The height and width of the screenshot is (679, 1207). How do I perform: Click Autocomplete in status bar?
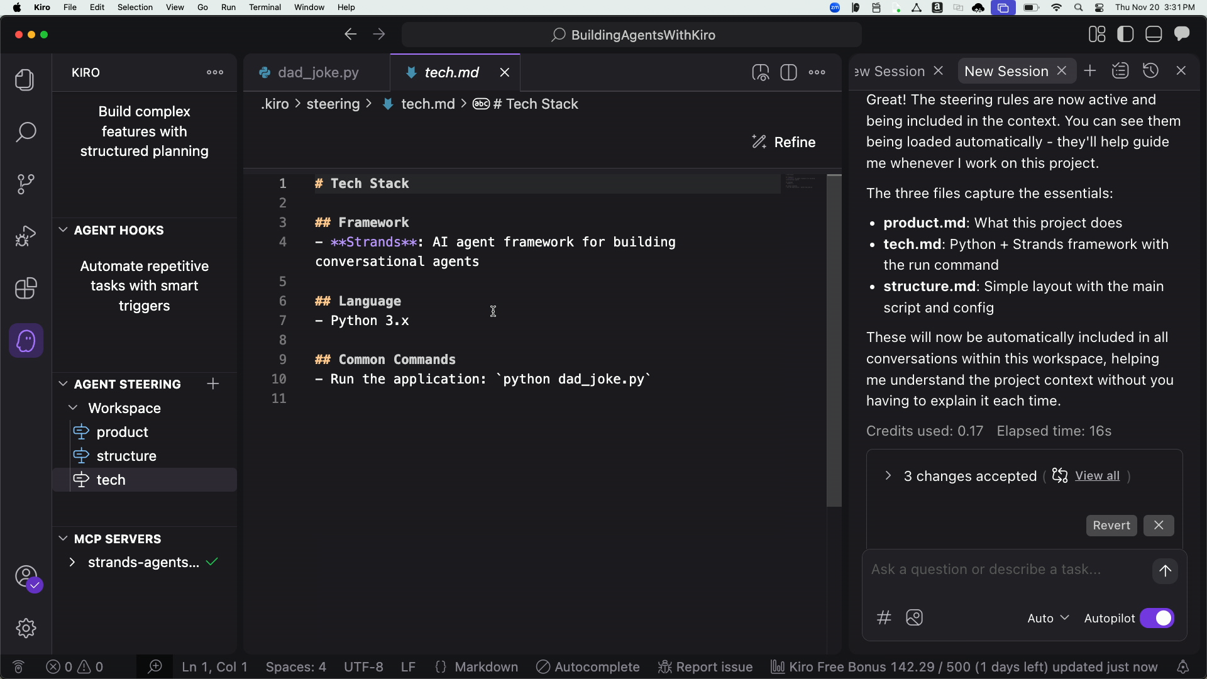[x=588, y=667]
